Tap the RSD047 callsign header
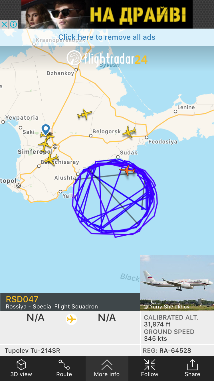The height and width of the screenshot is (381, 214). coord(22,299)
